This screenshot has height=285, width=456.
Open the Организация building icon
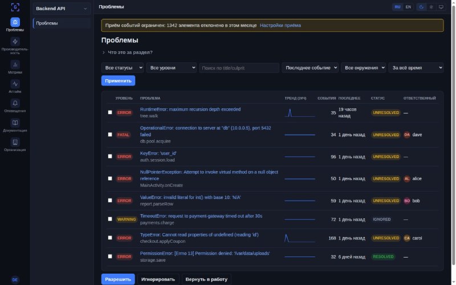click(15, 142)
